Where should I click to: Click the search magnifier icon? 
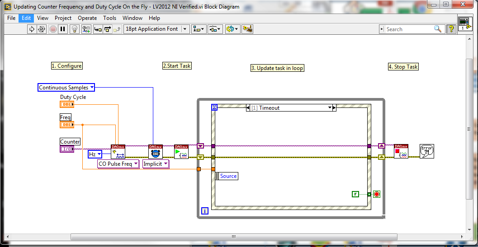point(437,29)
